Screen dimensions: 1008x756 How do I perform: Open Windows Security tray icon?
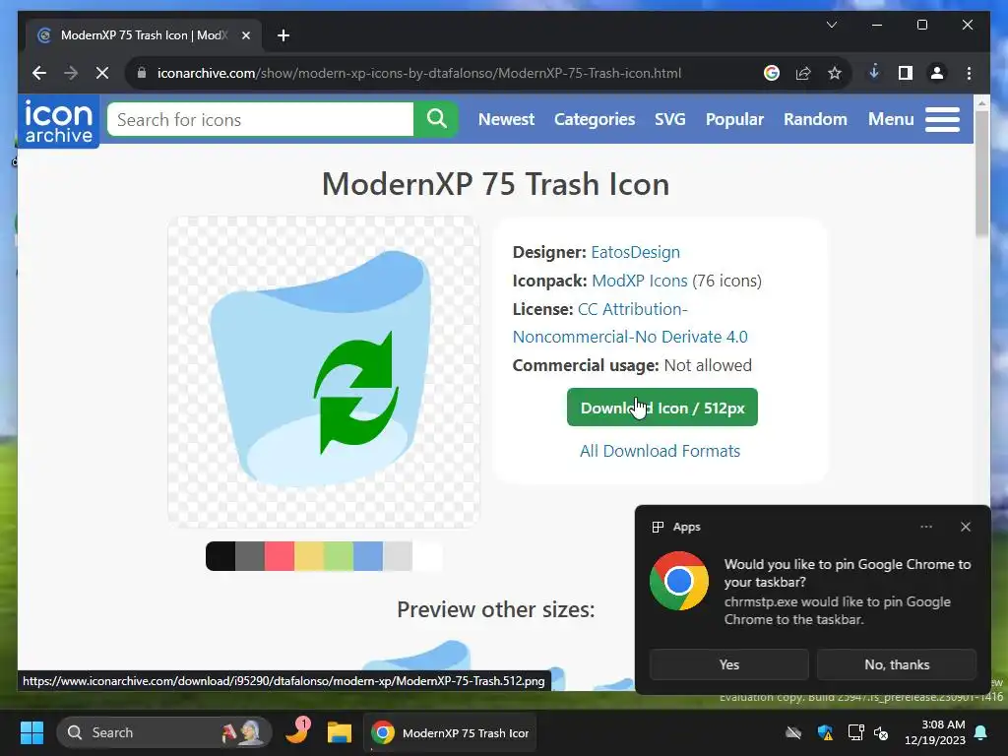click(x=825, y=732)
